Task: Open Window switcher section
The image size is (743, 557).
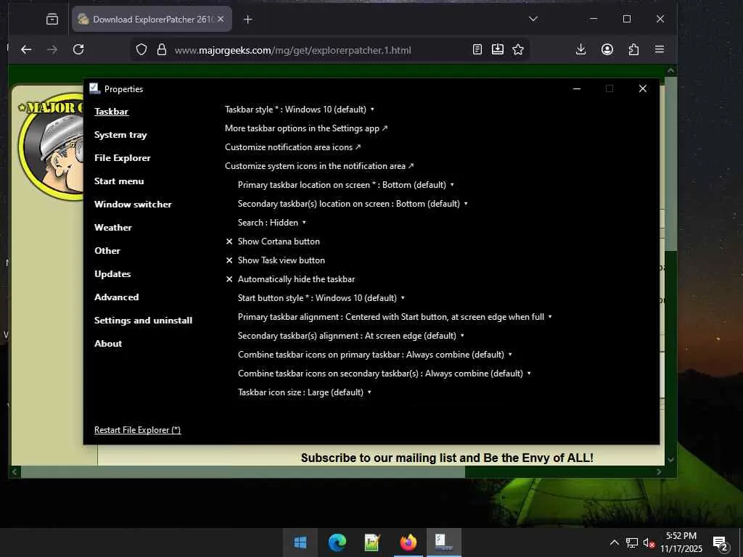Action: (133, 204)
